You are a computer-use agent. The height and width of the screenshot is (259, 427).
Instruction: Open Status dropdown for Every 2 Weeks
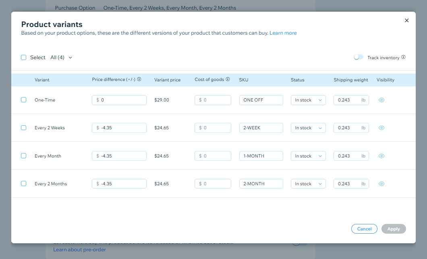coord(308,128)
